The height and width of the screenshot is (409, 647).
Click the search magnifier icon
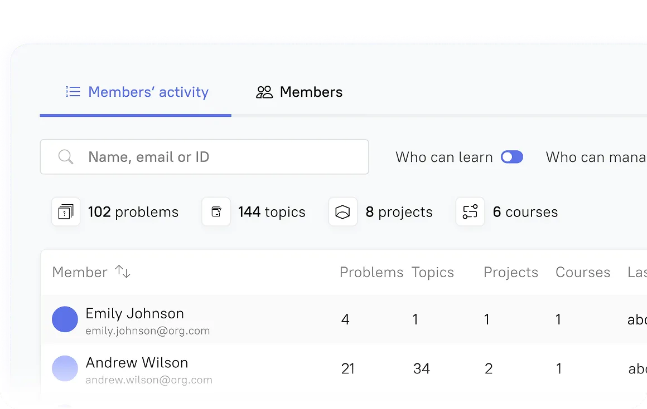[66, 157]
